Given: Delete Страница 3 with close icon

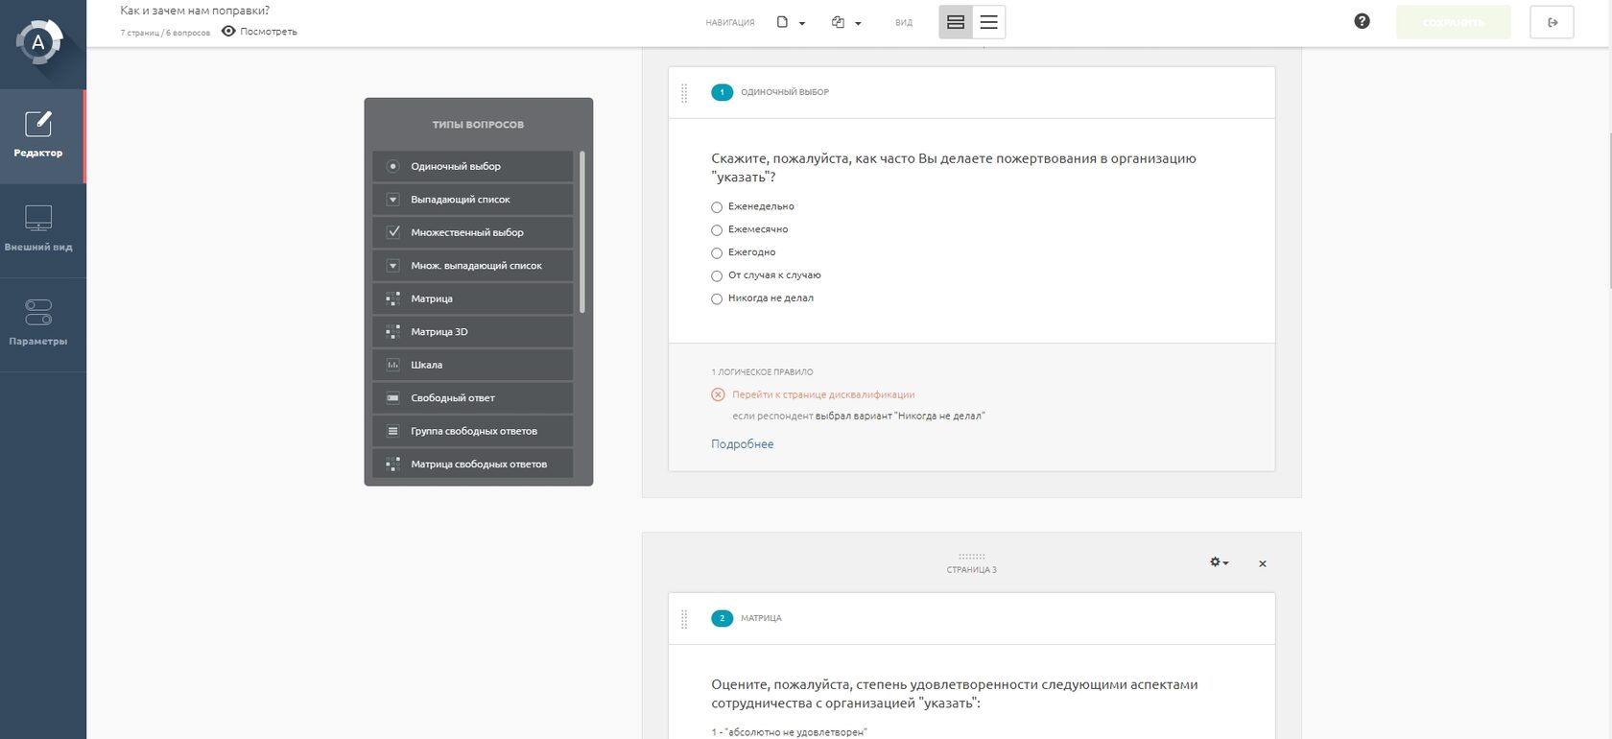Looking at the screenshot, I should pos(1263,563).
